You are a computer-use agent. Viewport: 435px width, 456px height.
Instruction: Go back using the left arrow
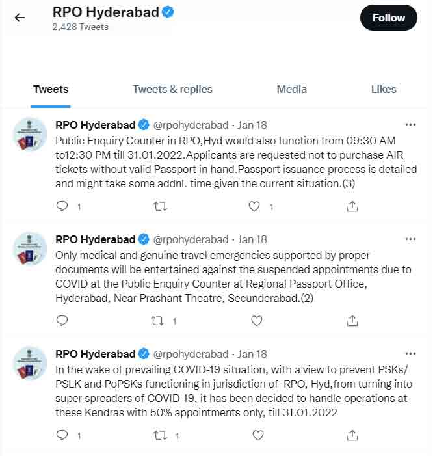click(x=20, y=18)
